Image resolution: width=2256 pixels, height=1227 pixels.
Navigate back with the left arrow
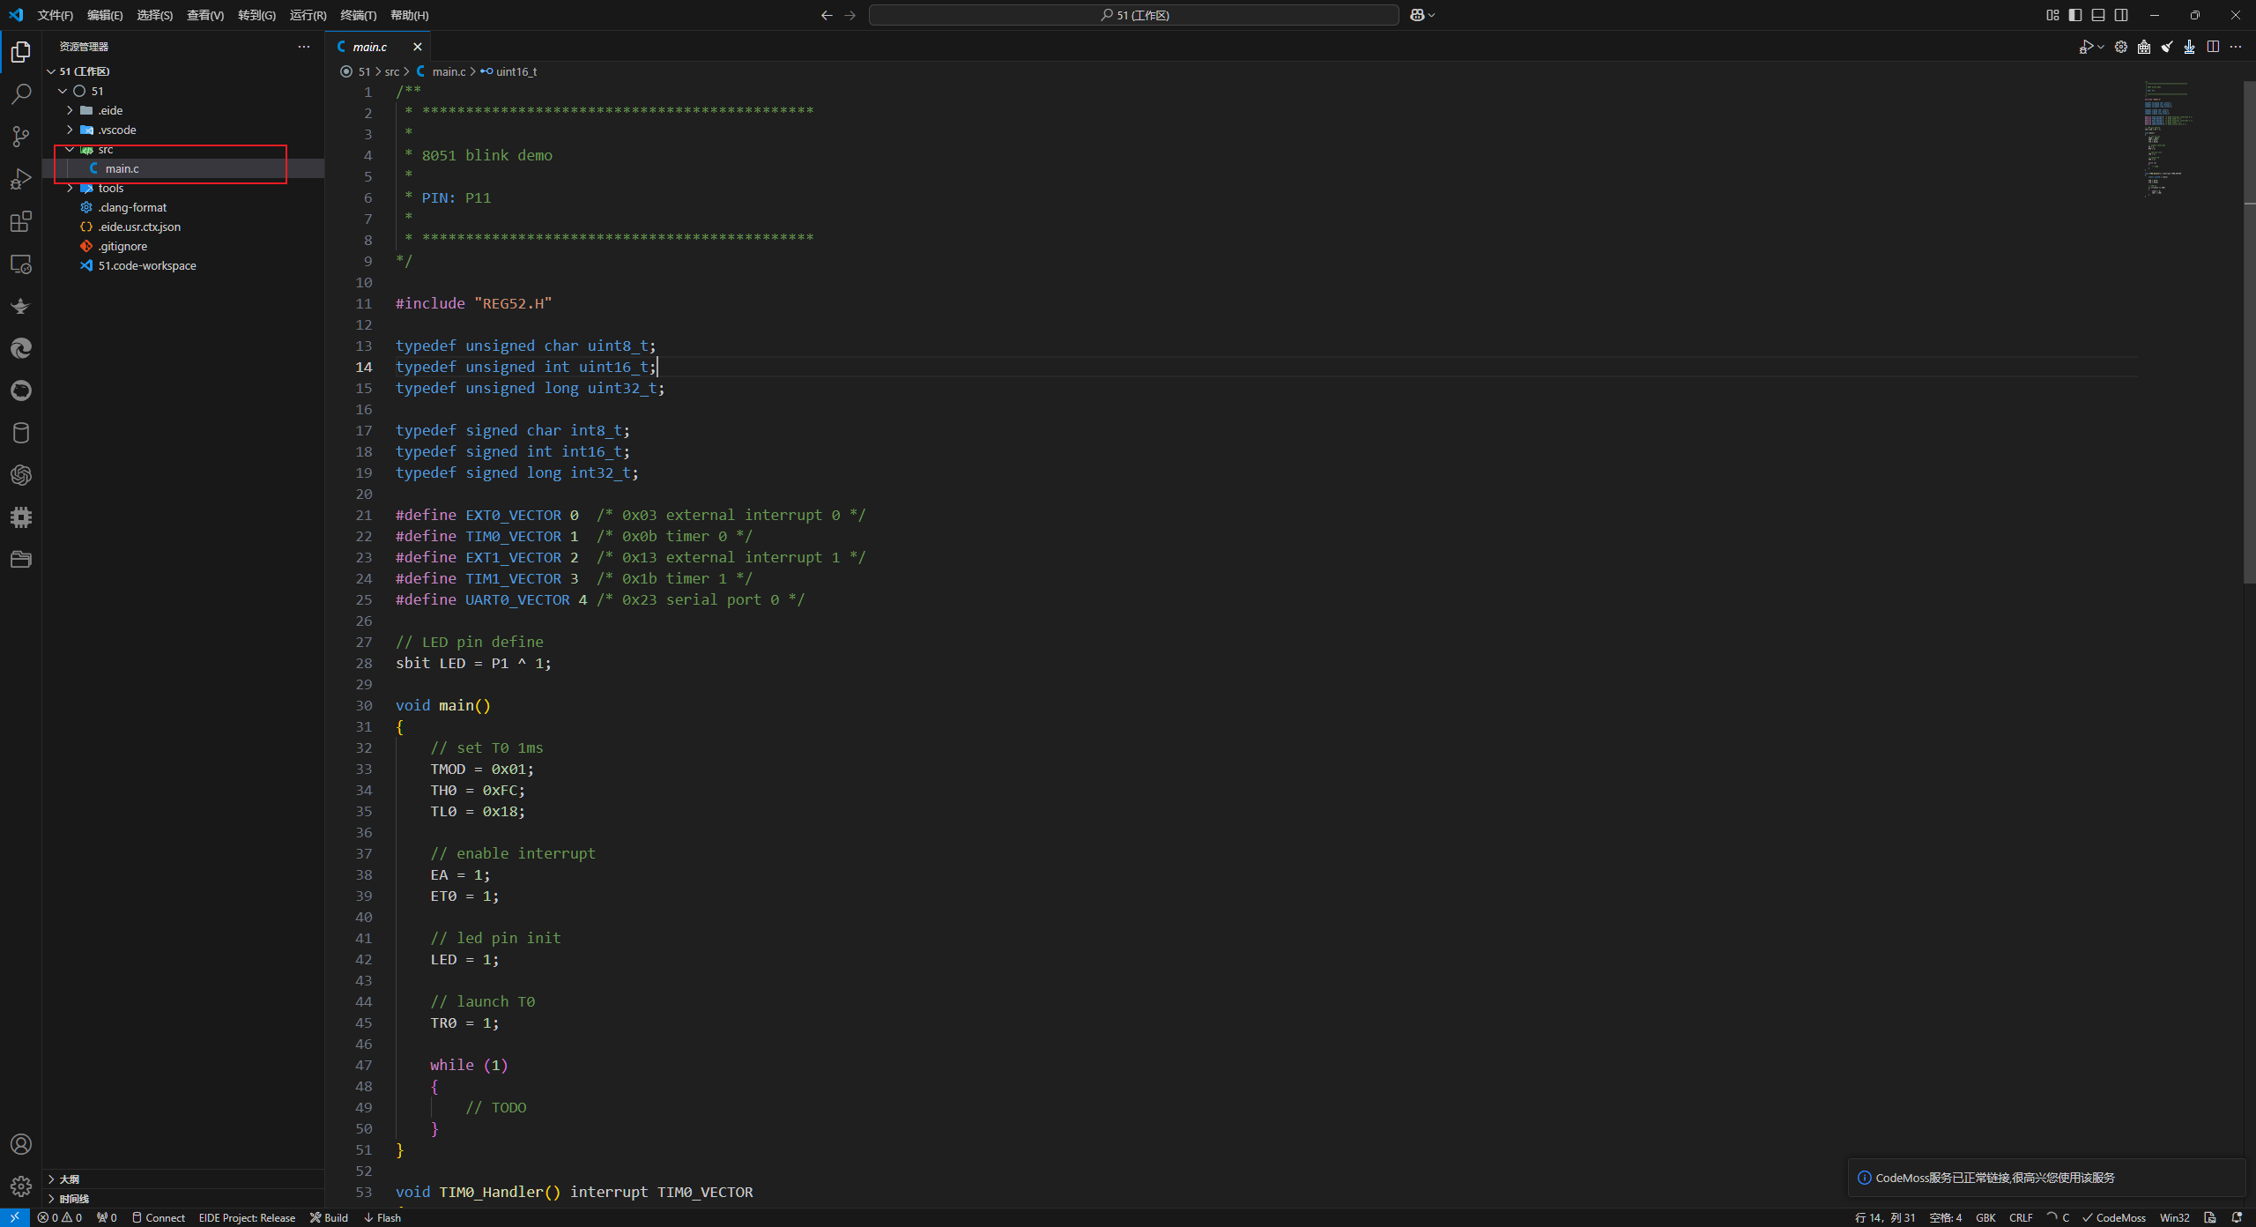point(827,15)
